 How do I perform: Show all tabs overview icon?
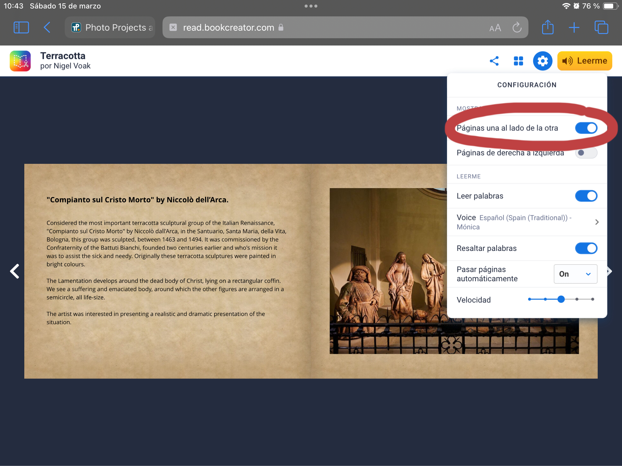coord(601,28)
